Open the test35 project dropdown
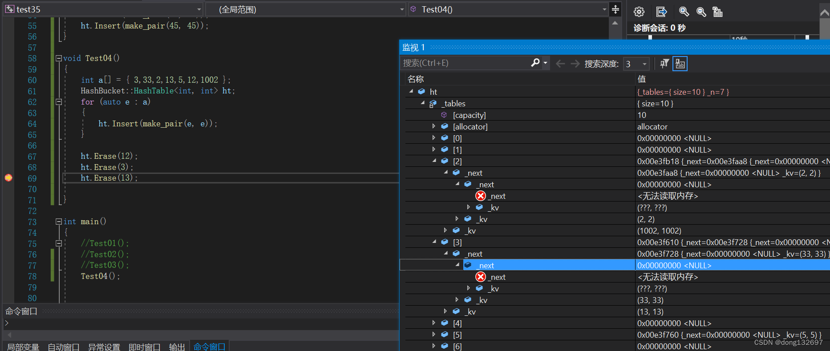Image resolution: width=830 pixels, height=351 pixels. [199, 9]
